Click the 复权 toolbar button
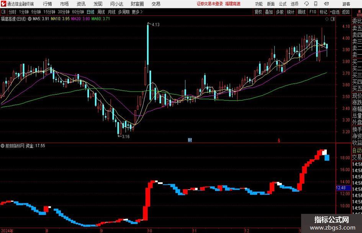This screenshot has height=233, width=362. (x=258, y=12)
